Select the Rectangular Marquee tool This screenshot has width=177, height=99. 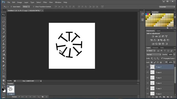coord(4,18)
